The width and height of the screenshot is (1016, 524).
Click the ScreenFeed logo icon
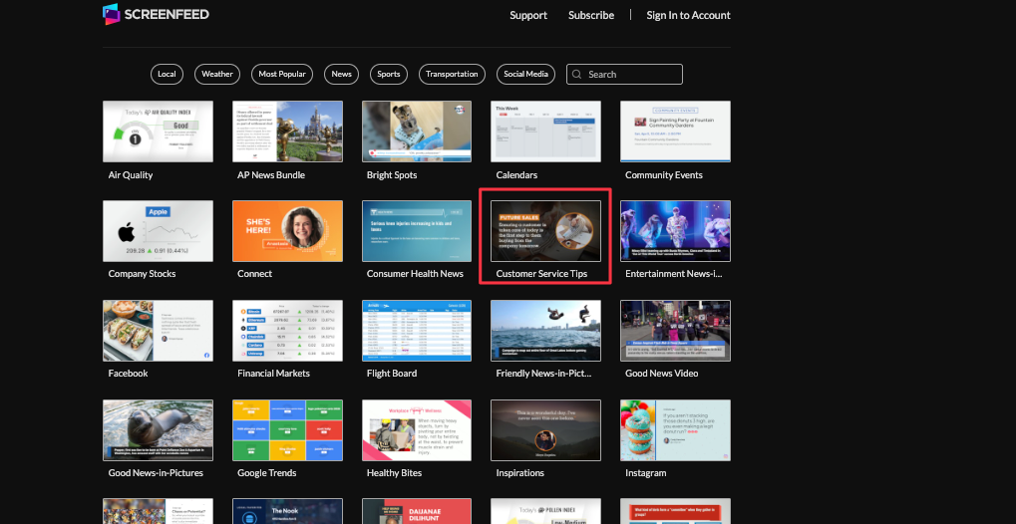point(112,14)
